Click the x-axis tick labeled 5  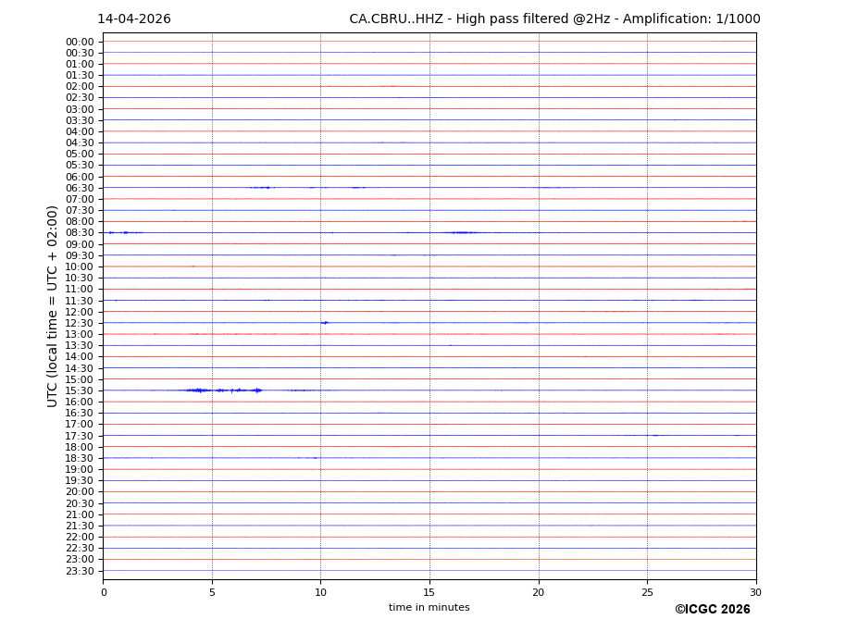[212, 592]
